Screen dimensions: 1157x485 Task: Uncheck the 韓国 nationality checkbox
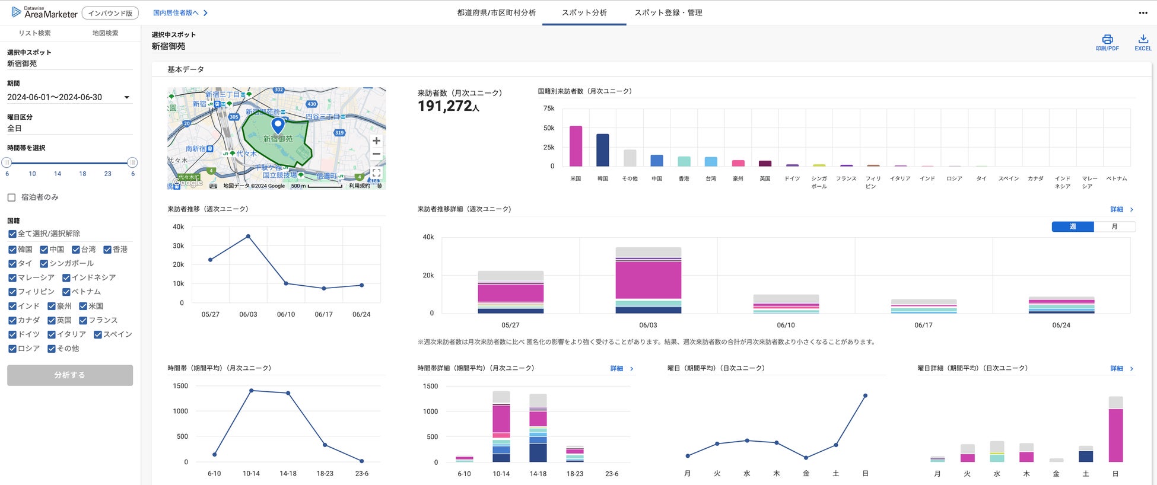point(12,250)
